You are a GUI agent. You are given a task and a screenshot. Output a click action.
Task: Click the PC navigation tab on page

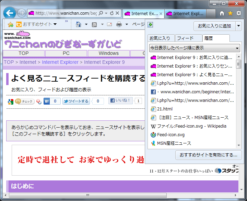pos(66,53)
